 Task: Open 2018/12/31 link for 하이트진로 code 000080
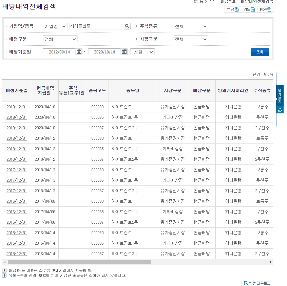(17, 138)
